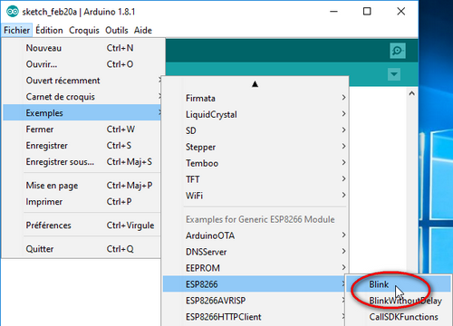Click the tab dropdown arrow button
The image size is (453, 326).
[x=394, y=74]
